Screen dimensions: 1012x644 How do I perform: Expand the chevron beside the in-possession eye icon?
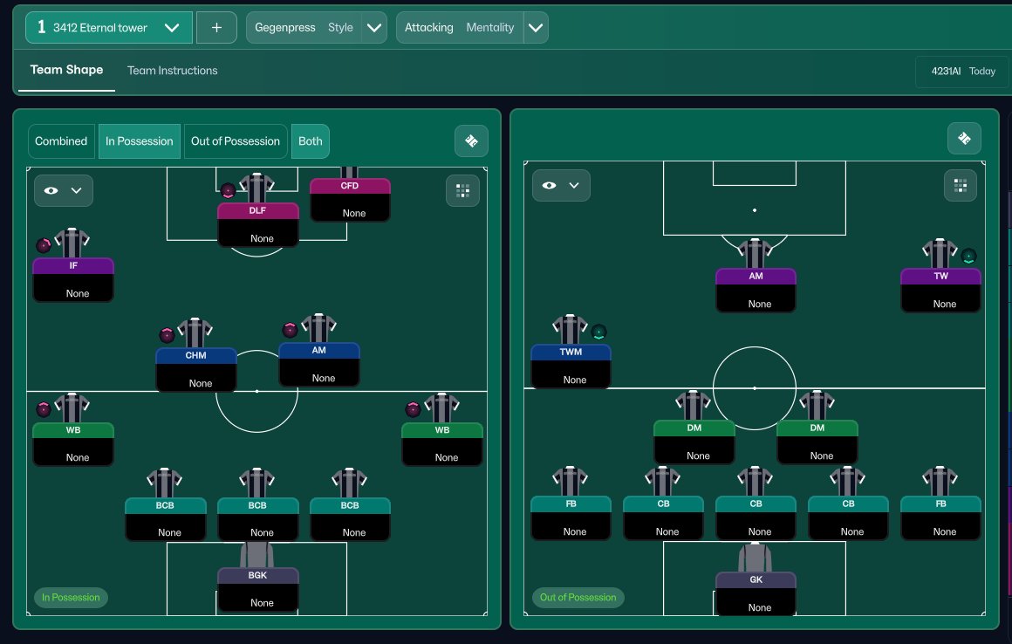(76, 190)
